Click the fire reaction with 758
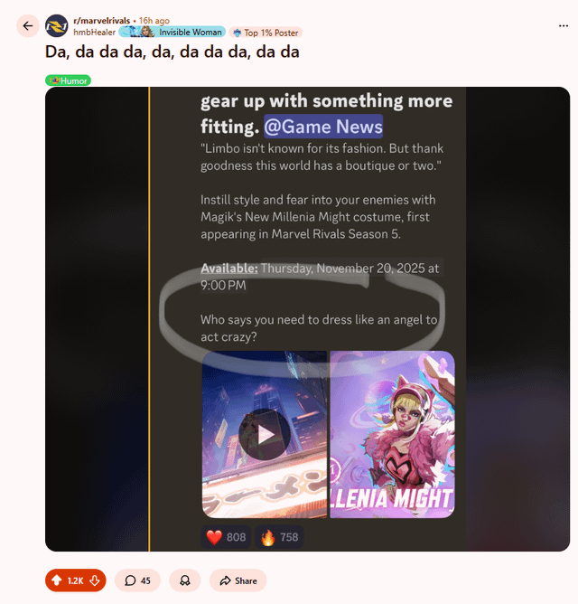 [x=279, y=537]
